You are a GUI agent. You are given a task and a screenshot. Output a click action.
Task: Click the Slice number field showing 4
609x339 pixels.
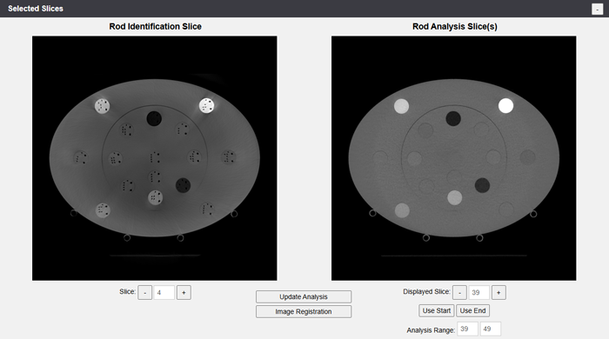click(164, 292)
